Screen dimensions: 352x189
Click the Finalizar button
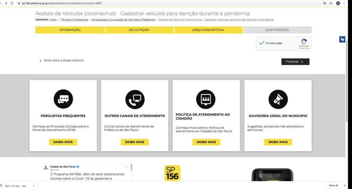pos(295,62)
